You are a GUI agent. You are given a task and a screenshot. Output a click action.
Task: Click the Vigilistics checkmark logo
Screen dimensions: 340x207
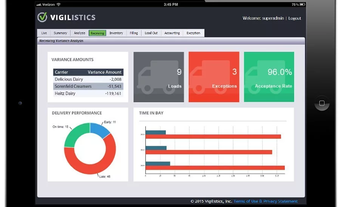pos(42,17)
